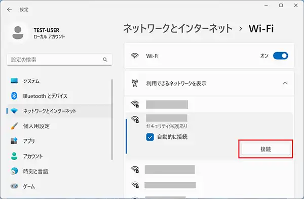Click the 自動的に接続 label text
This screenshot has height=199, width=304.
[172, 137]
